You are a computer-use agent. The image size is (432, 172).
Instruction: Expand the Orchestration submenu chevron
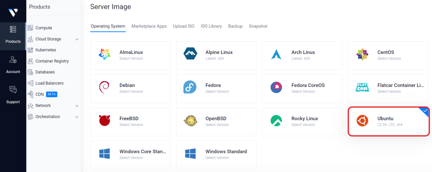click(x=77, y=117)
